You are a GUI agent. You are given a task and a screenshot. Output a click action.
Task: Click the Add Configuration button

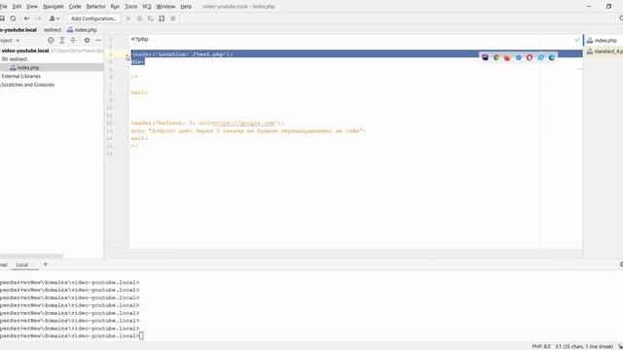[x=93, y=18]
